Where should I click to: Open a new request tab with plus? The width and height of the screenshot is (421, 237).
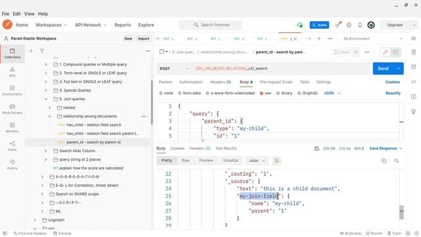319,39
